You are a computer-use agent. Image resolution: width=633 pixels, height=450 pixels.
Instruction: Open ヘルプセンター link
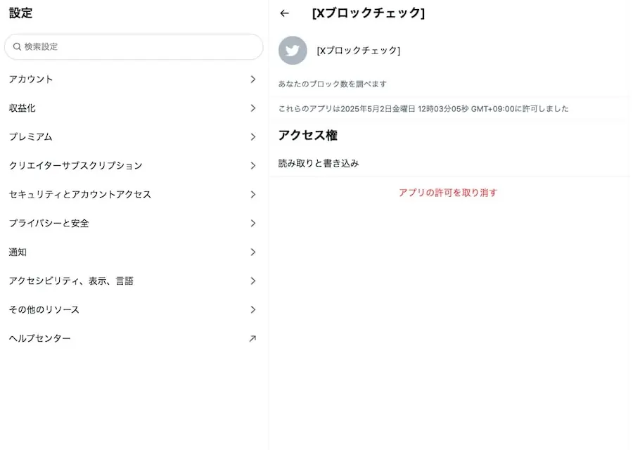click(134, 339)
